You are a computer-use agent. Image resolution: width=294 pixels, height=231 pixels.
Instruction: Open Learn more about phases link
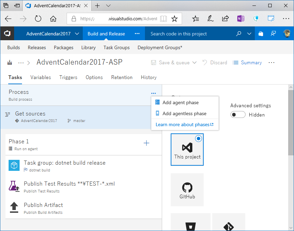click(x=184, y=124)
